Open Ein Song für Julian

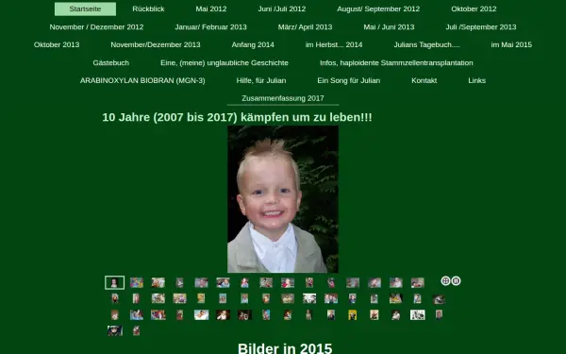coord(349,80)
